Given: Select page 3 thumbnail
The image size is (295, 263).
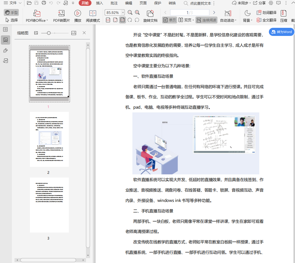Looking at the screenshot, I should 49,205.
